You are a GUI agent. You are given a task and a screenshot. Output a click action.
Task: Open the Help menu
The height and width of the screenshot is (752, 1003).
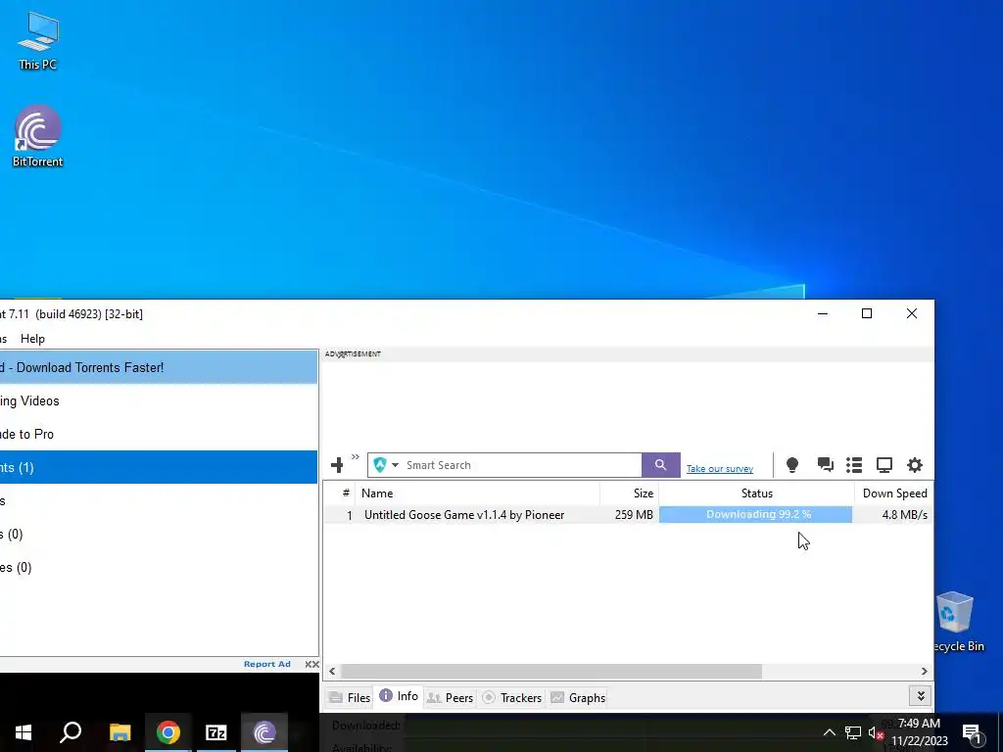(x=32, y=339)
